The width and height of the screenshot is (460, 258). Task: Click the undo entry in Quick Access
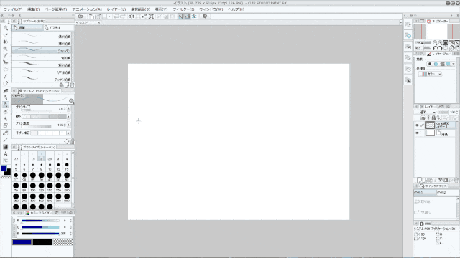pos(436,201)
